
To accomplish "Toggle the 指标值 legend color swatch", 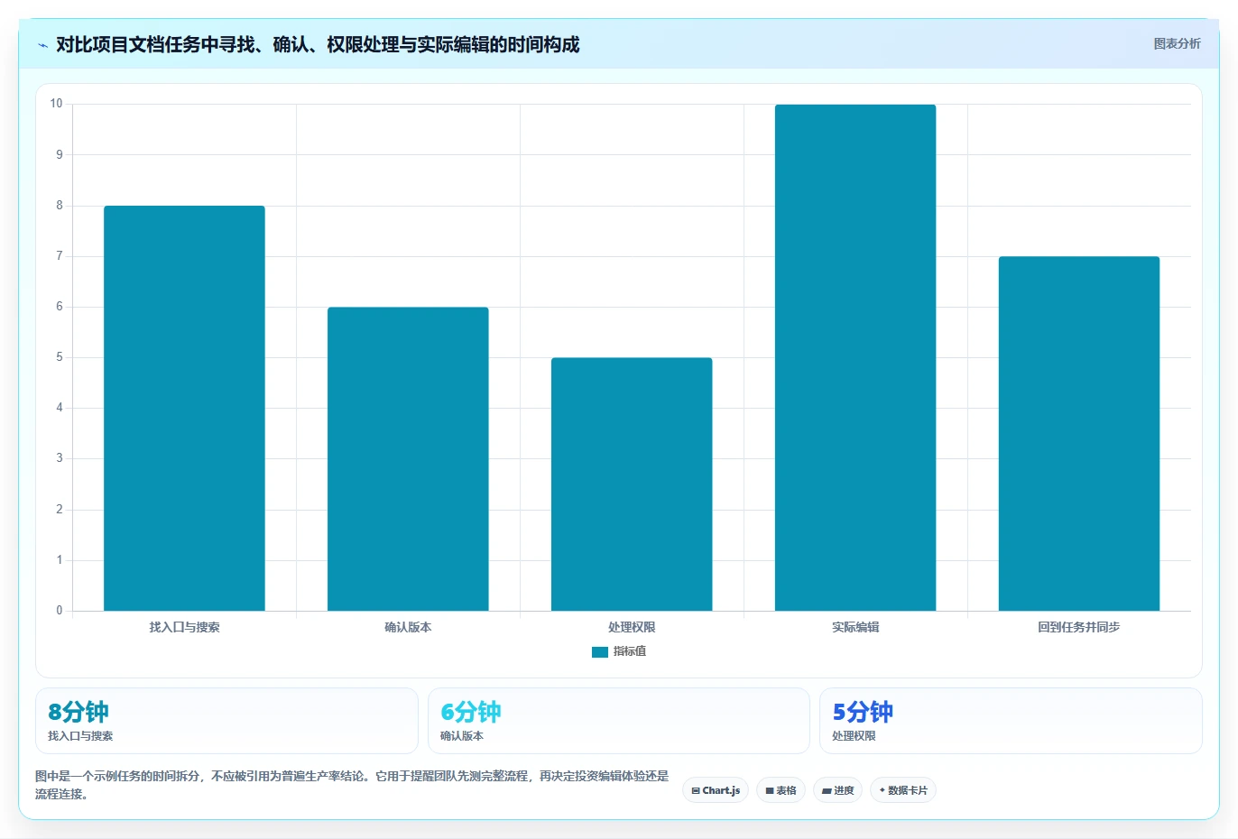I will pos(600,651).
